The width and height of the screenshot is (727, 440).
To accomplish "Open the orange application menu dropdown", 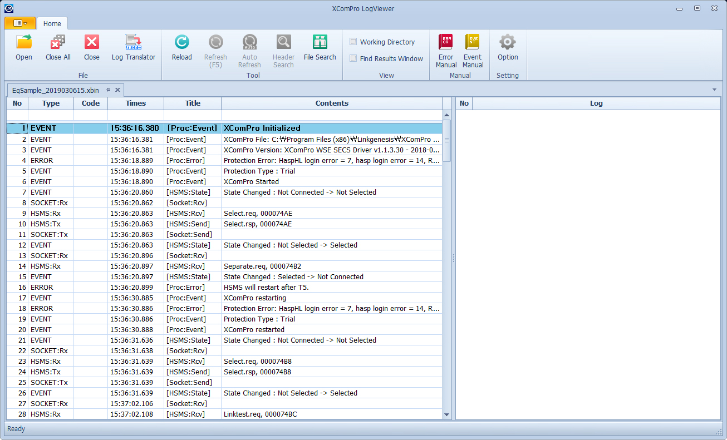I will 20,23.
